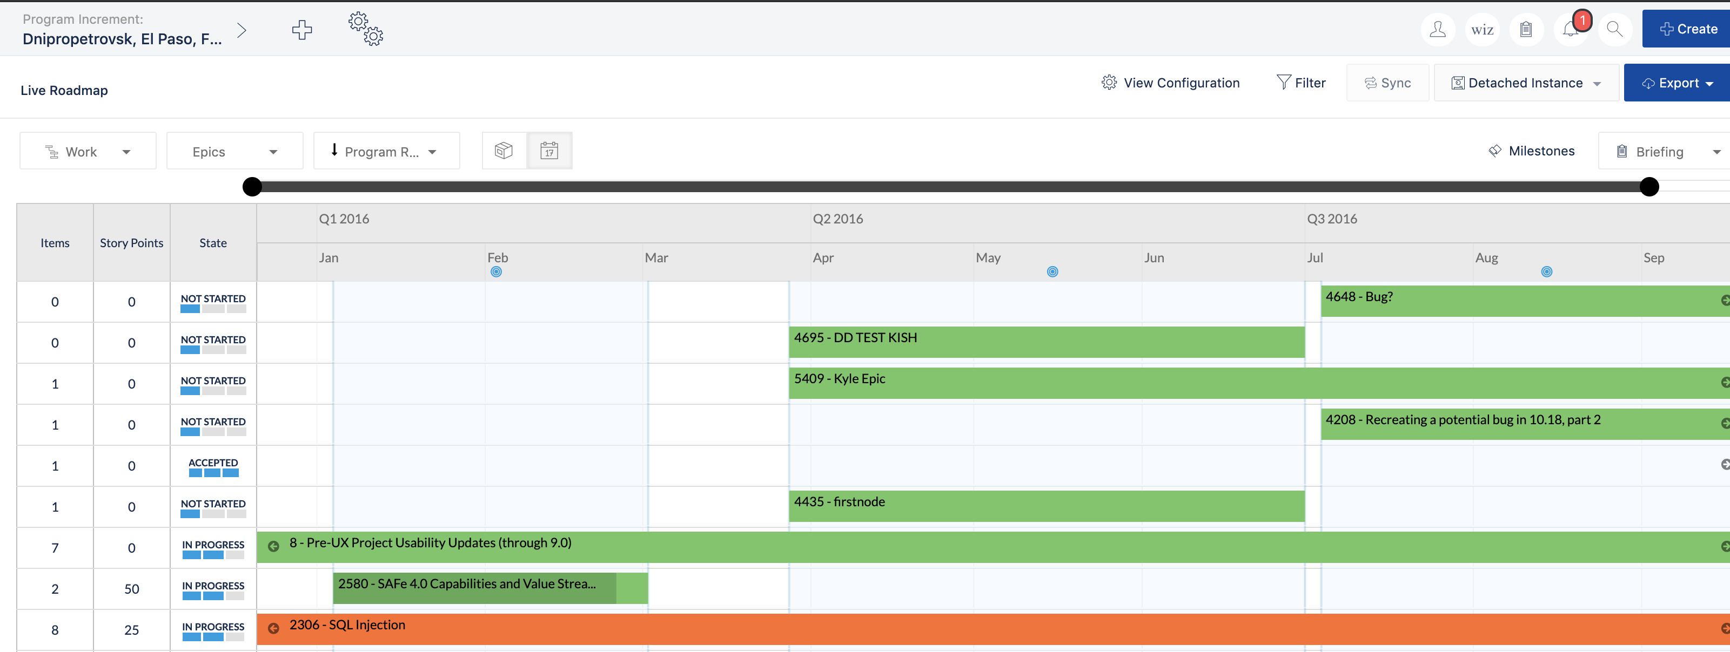The height and width of the screenshot is (652, 1730).
Task: Open View Configuration
Action: pyautogui.click(x=1171, y=83)
